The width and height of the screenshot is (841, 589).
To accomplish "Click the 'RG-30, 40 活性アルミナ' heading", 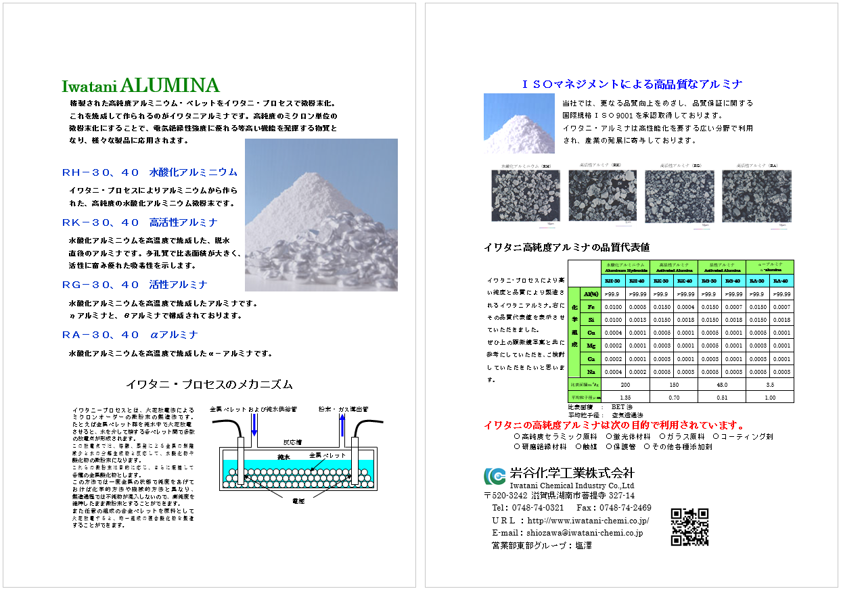I will [135, 285].
